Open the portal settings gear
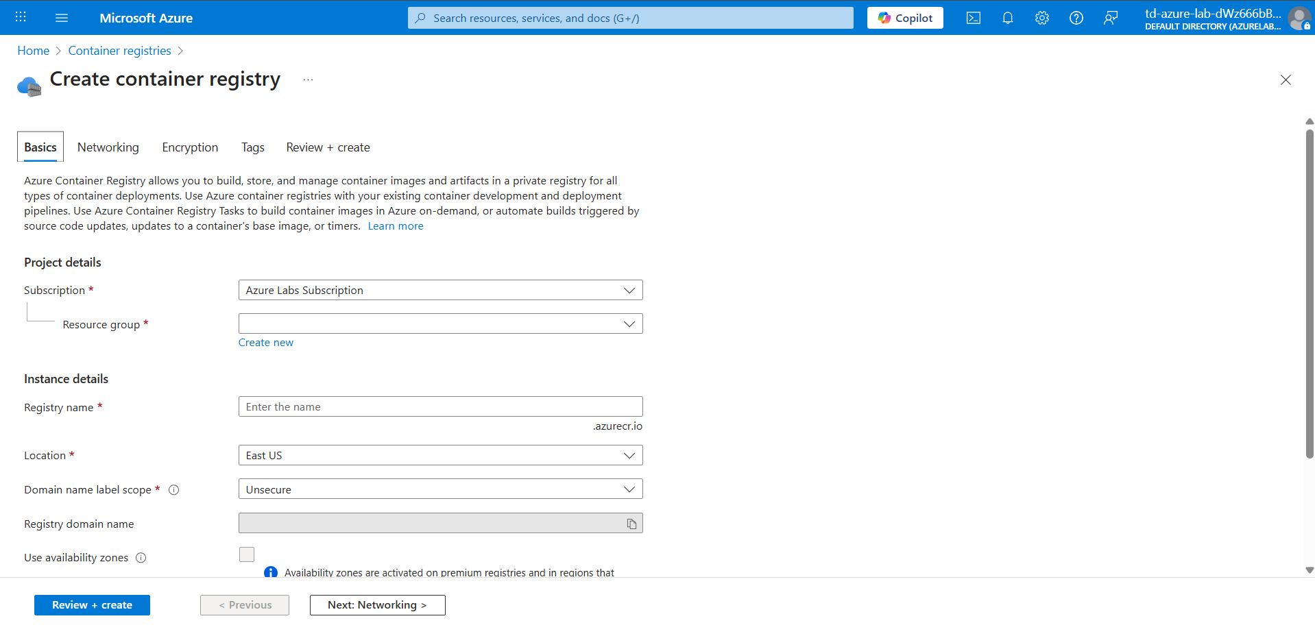This screenshot has width=1315, height=636. [x=1041, y=18]
